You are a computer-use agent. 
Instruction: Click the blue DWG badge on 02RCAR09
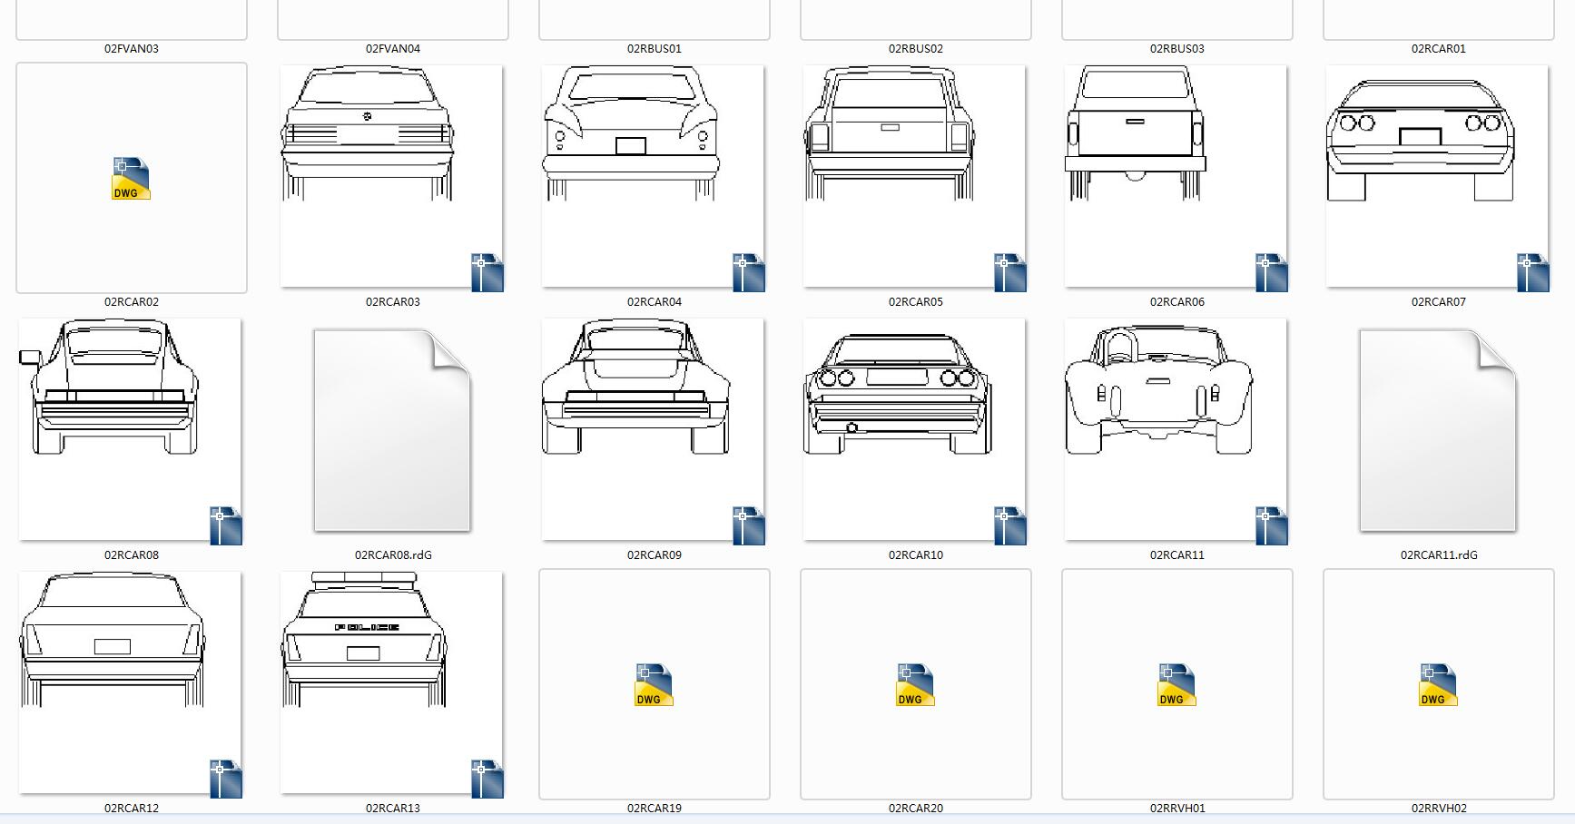point(749,525)
